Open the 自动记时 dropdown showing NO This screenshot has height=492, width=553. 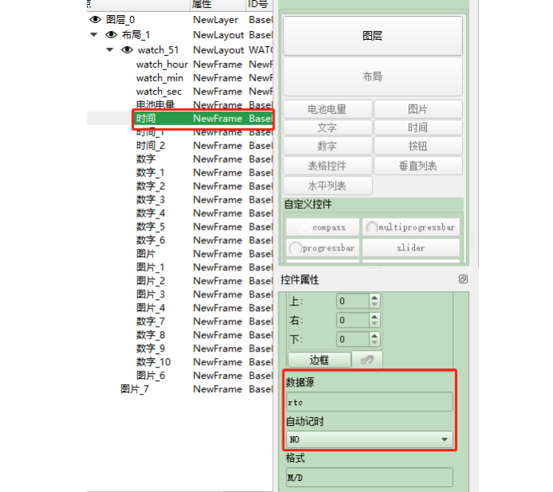coord(369,439)
